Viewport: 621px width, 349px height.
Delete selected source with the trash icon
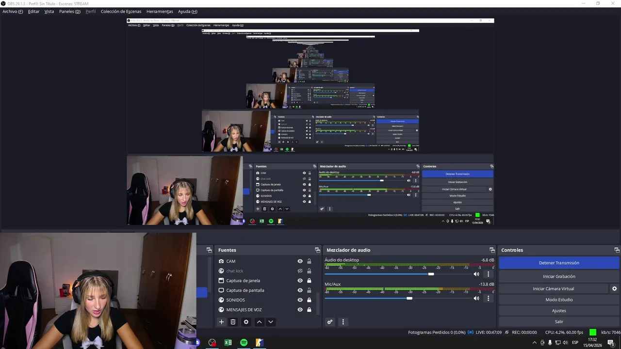(x=233, y=322)
